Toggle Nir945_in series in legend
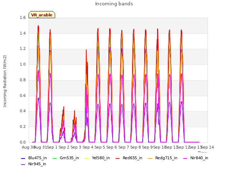The image size is (229, 171). point(34,164)
